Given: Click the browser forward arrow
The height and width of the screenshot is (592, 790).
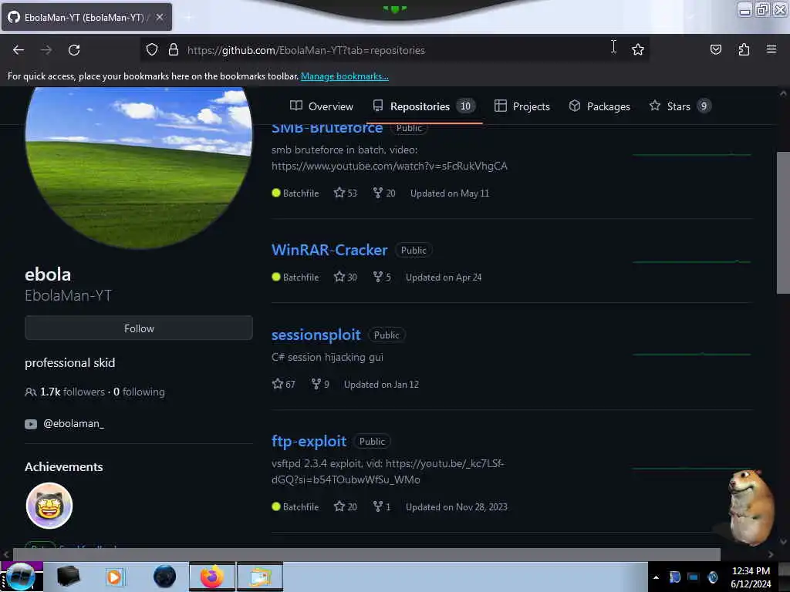Looking at the screenshot, I should click(x=46, y=50).
